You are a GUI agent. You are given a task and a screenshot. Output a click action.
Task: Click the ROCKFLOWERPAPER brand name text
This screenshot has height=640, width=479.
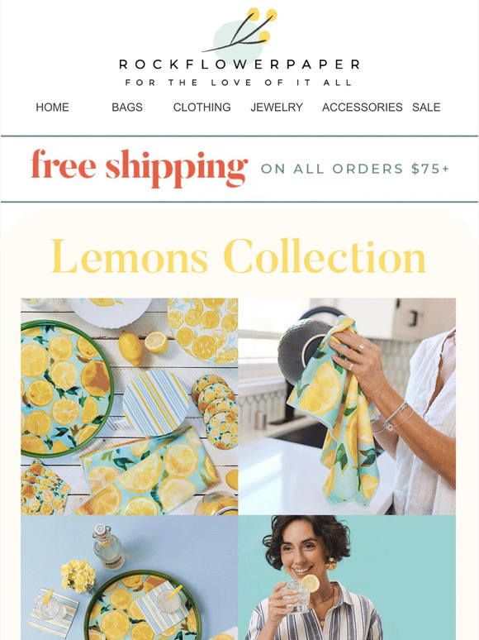239,64
